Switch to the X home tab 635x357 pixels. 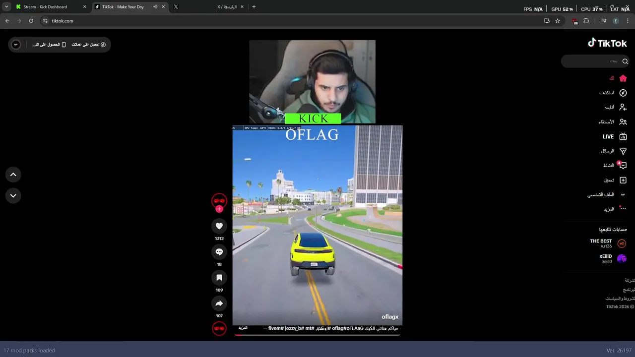[208, 7]
